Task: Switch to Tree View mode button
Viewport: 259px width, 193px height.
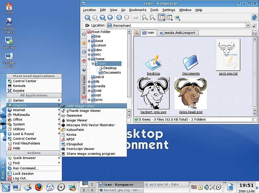Action: [169, 17]
